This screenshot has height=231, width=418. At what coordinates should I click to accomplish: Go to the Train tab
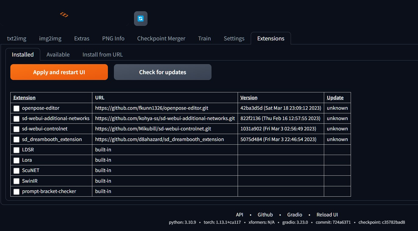coord(204,38)
